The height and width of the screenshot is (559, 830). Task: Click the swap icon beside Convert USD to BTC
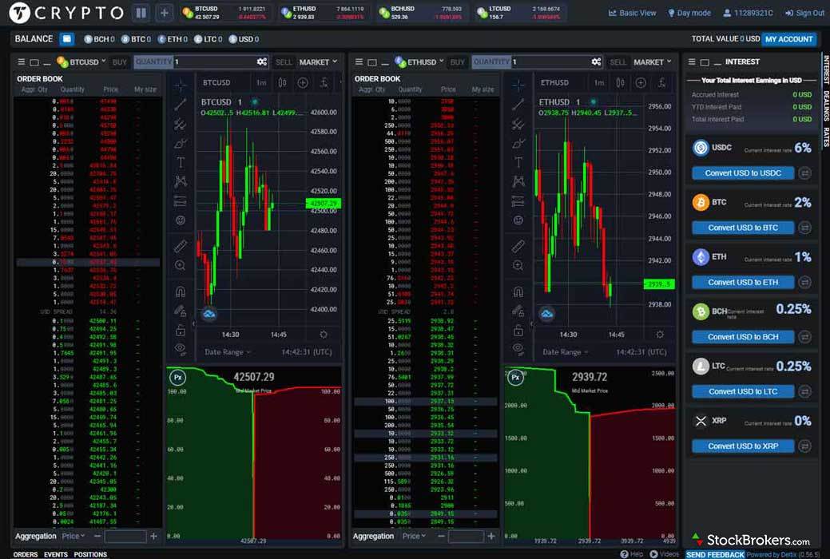(x=804, y=228)
